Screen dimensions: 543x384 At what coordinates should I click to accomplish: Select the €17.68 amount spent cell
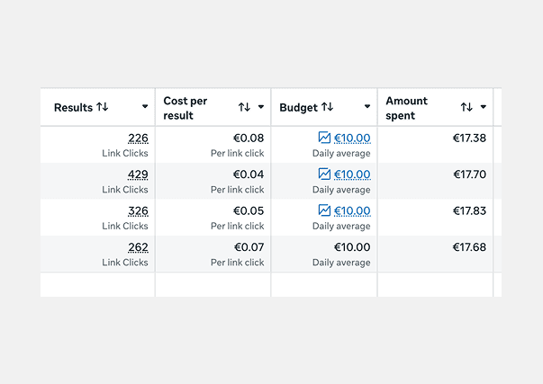pyautogui.click(x=435, y=254)
